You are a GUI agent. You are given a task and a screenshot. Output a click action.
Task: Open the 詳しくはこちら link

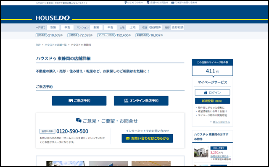pyautogui.click(x=222, y=122)
